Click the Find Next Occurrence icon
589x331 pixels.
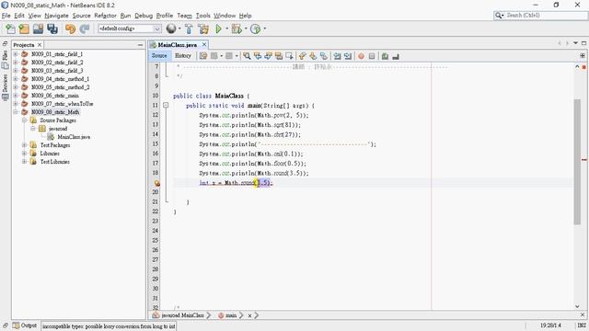coord(268,56)
